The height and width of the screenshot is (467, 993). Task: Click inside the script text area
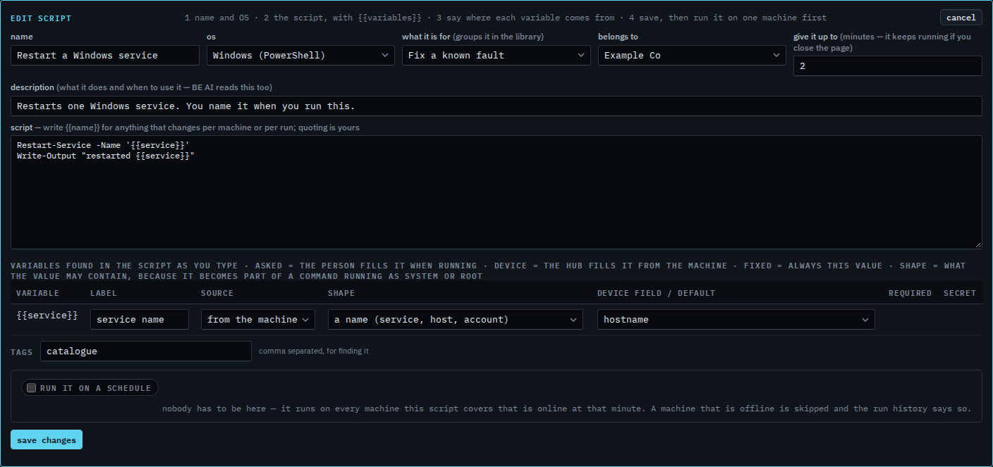pos(496,192)
